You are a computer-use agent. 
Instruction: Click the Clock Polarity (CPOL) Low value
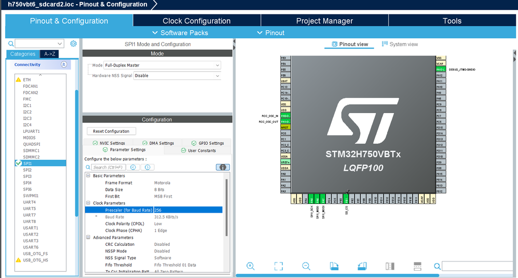pyautogui.click(x=158, y=224)
